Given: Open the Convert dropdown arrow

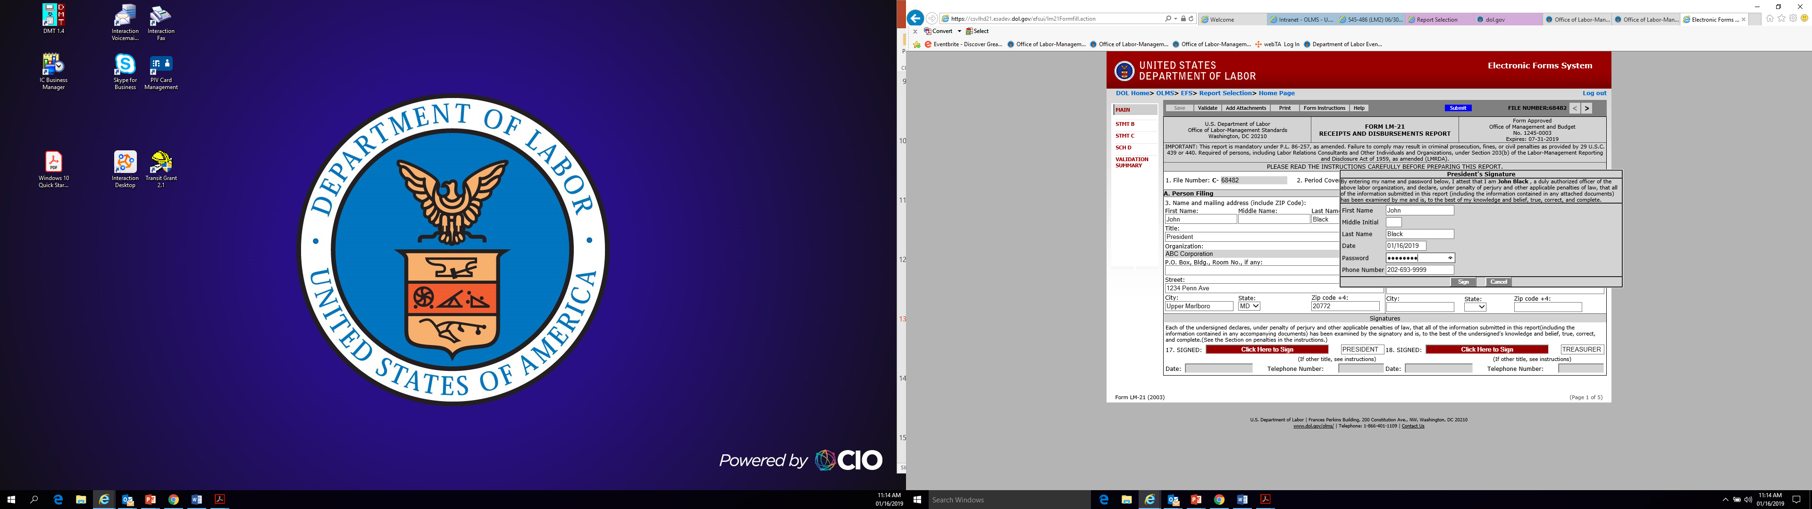Looking at the screenshot, I should click(959, 32).
